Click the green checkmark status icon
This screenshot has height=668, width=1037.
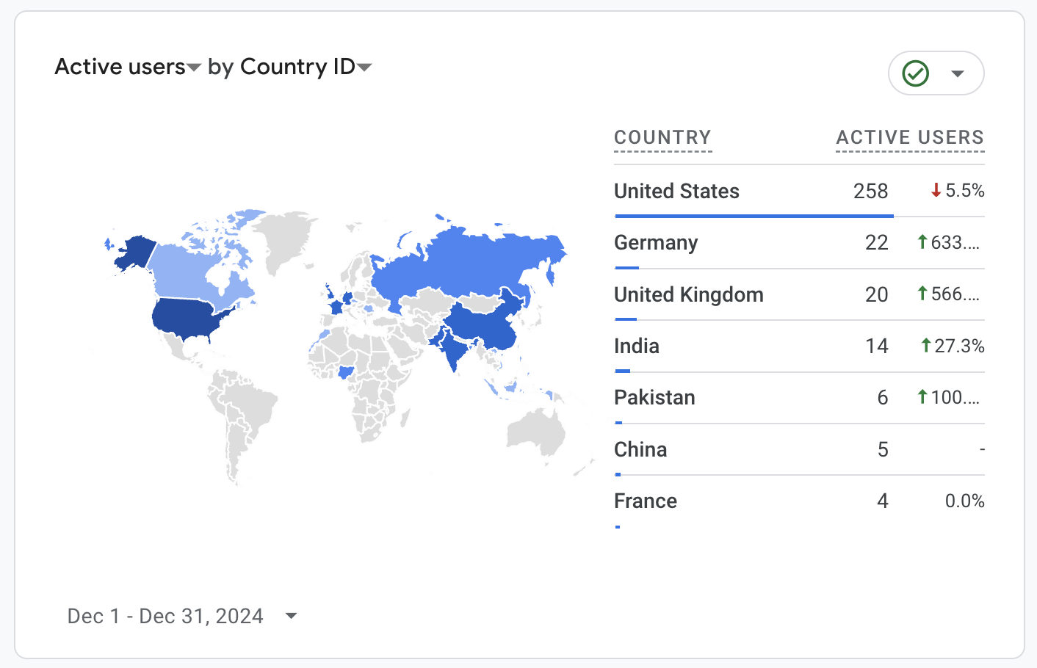tap(916, 73)
